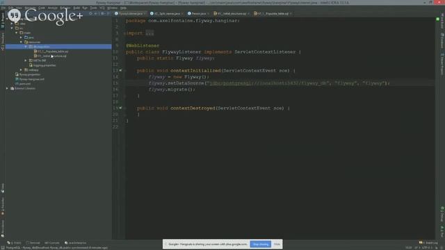Switch to the Person.java editor tab
Image resolution: width=445 pixels, height=250 pixels.
[198, 13]
